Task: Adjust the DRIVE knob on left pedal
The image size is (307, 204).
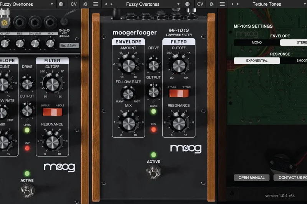Action: (27, 84)
